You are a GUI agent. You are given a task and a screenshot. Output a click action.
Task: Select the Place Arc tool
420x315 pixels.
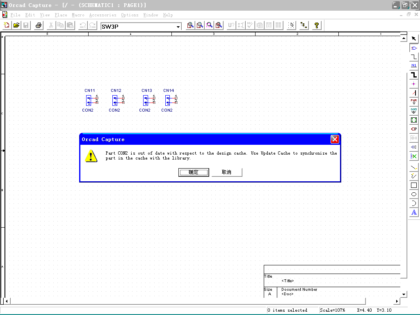tap(414, 203)
